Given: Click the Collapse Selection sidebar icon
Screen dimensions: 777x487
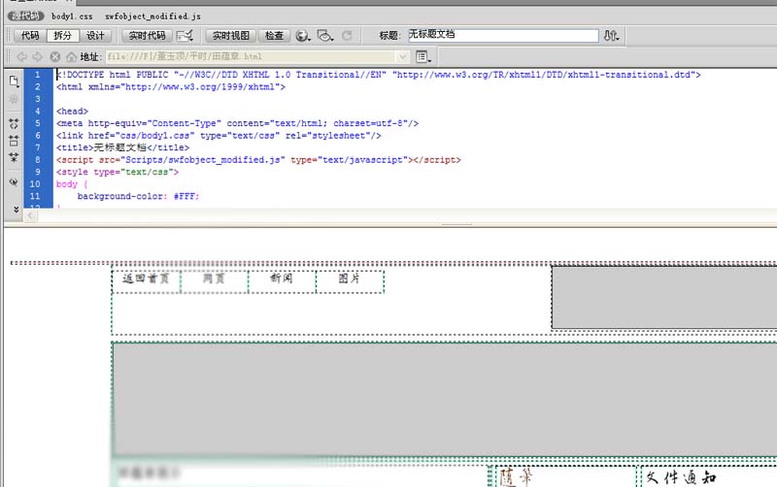Looking at the screenshot, I should point(14,141).
